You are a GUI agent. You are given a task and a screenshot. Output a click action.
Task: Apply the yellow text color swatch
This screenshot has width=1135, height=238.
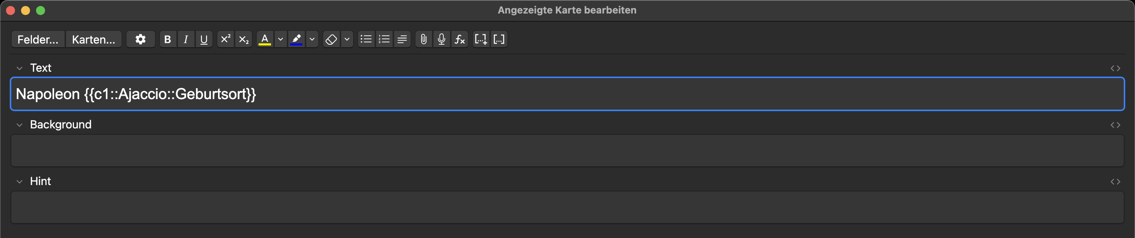pyautogui.click(x=264, y=39)
